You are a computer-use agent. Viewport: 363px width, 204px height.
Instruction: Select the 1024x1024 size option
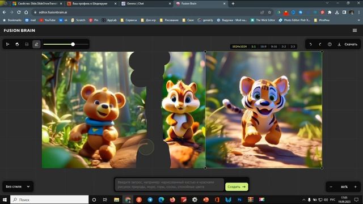(x=239, y=46)
